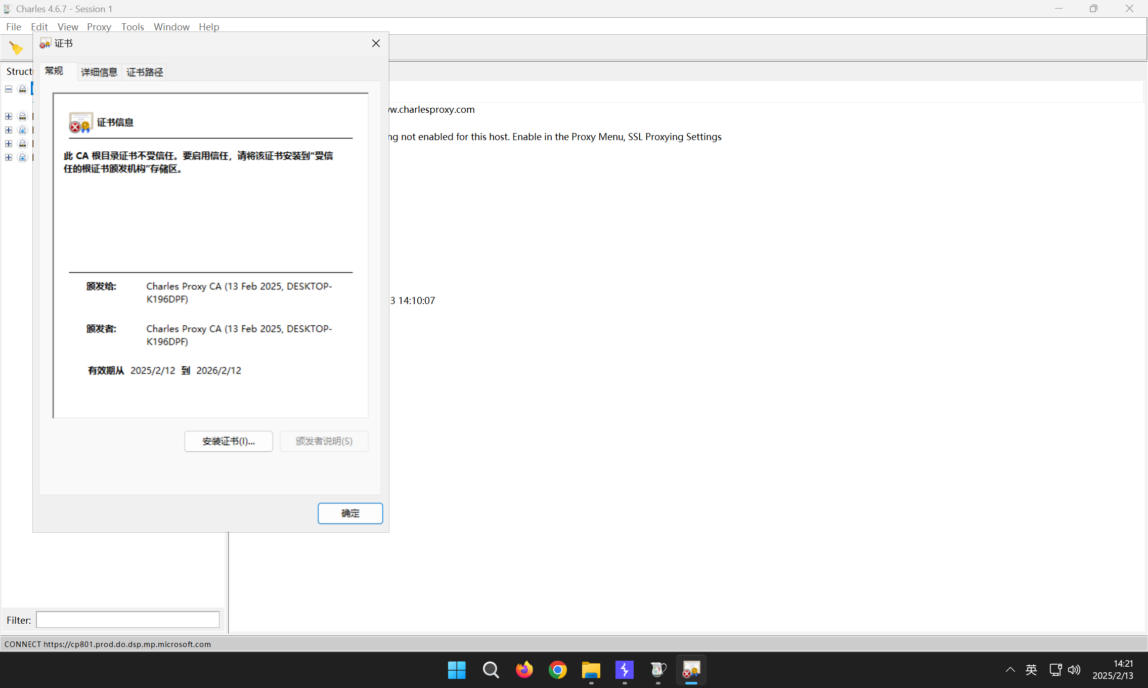This screenshot has height=688, width=1148.
Task: Click the taskbar search magnifier icon
Action: 491,670
